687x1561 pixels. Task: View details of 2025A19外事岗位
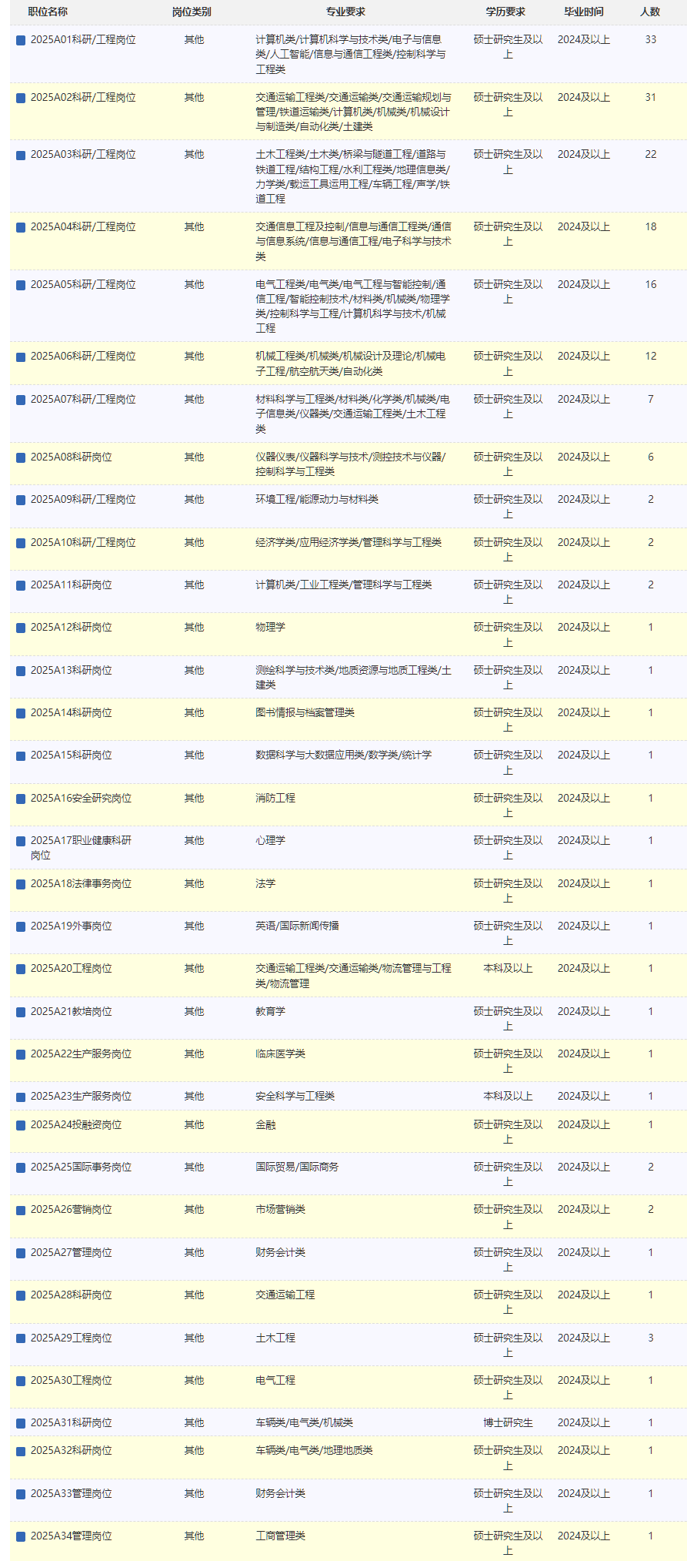coord(71,926)
